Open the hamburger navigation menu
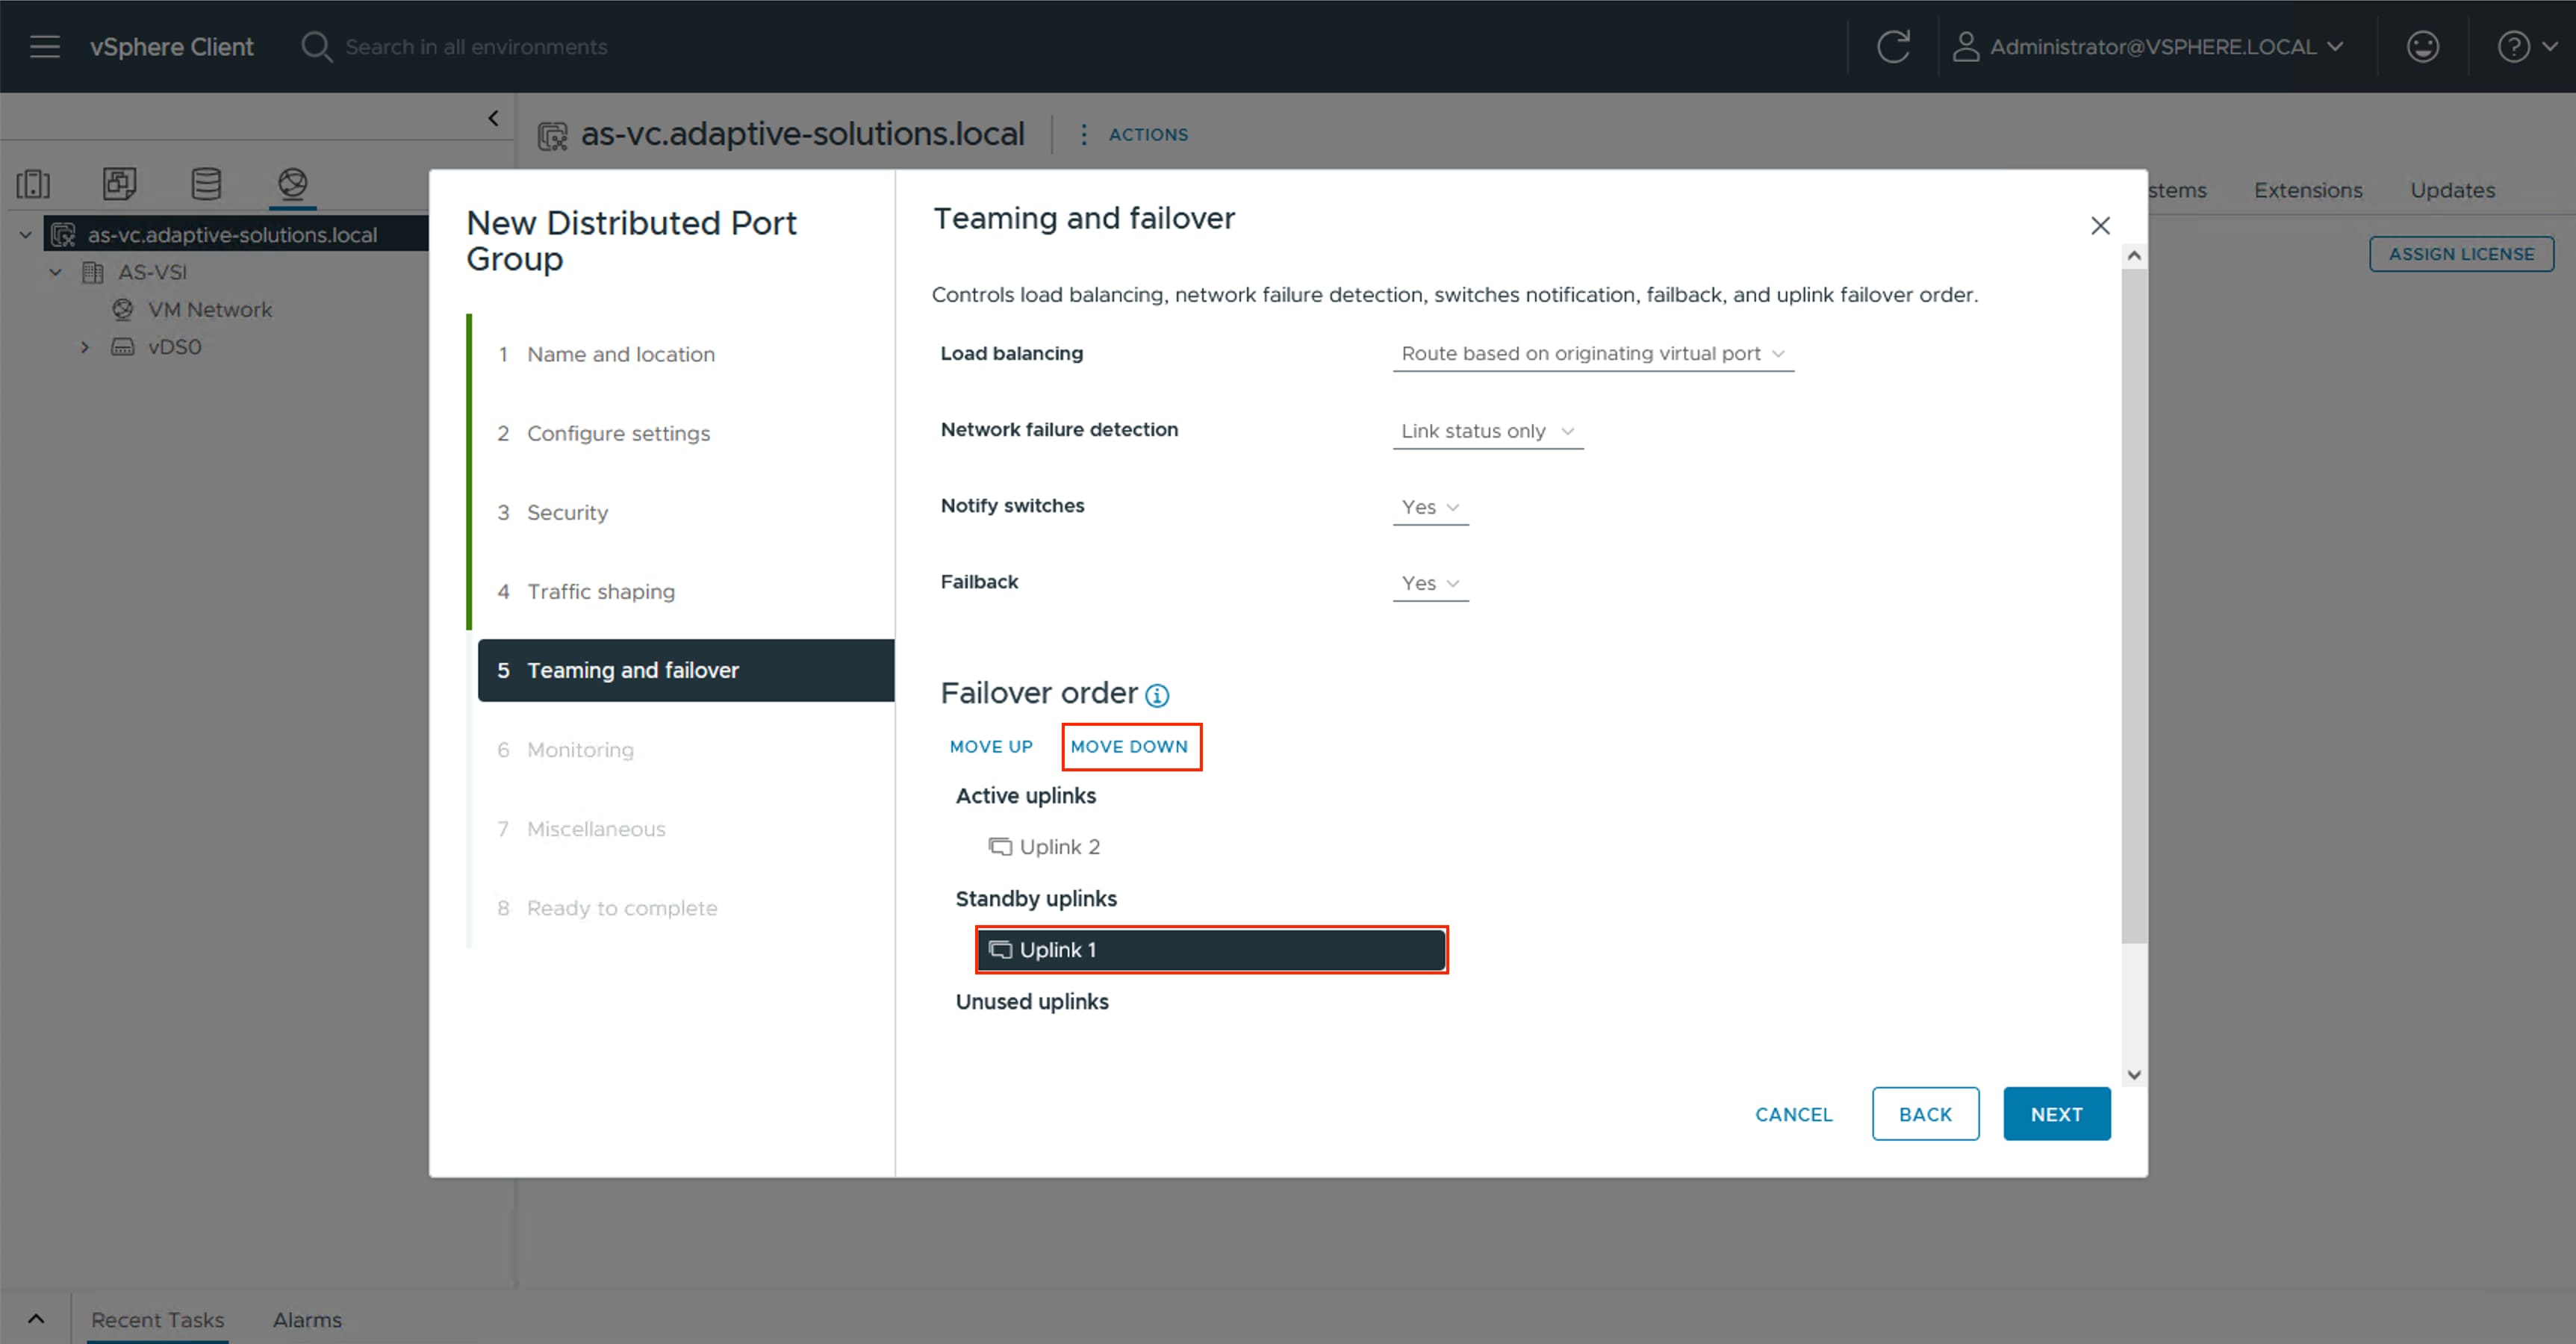 [44, 46]
